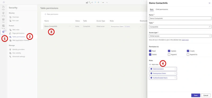Click the Web application firewall icon

tap(10, 40)
